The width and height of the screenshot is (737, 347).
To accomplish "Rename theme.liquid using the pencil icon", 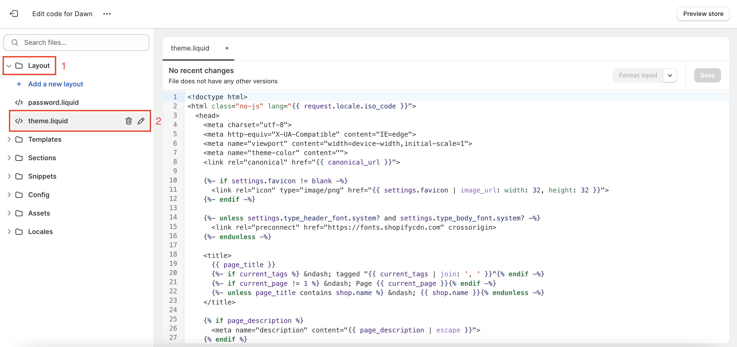I will pos(141,121).
